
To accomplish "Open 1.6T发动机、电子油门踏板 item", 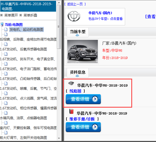I will (x=28, y=69).
